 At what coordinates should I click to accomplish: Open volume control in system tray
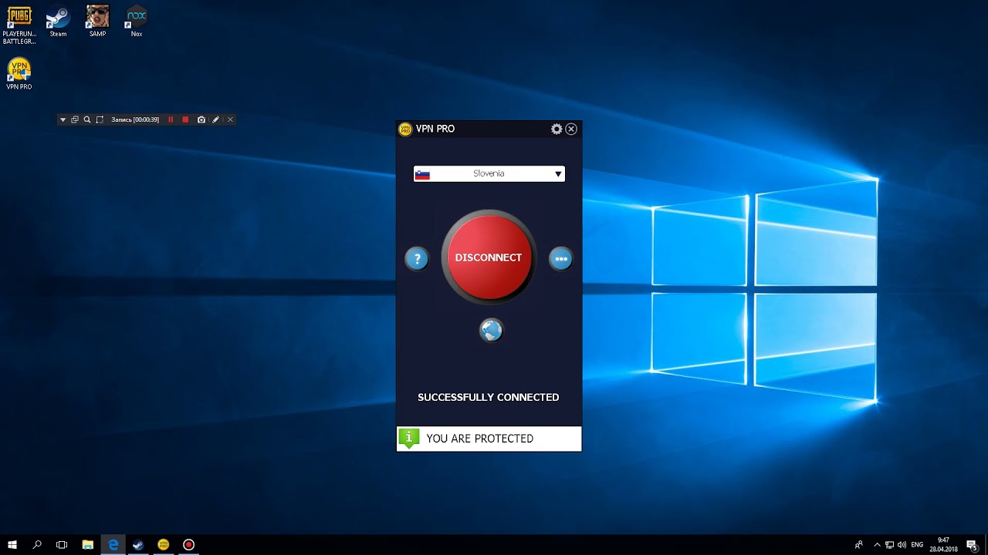coord(902,545)
